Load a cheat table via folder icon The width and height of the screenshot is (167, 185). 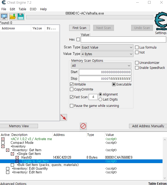coord(13,17)
